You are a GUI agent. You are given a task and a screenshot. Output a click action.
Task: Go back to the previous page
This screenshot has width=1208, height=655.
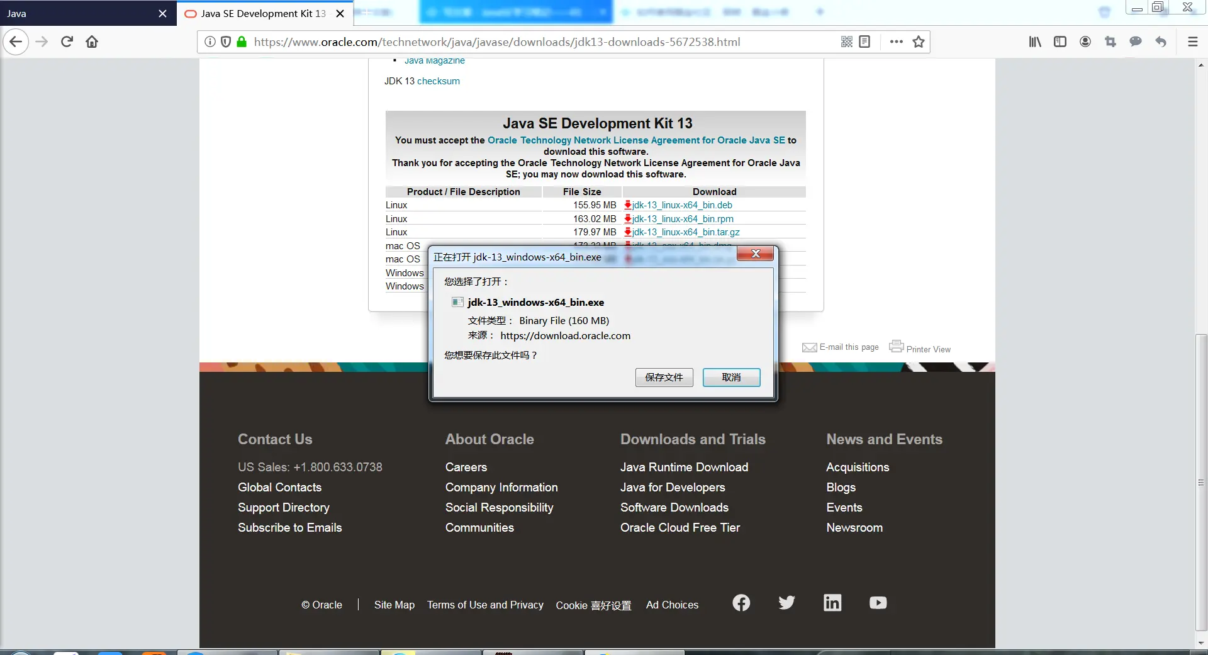tap(16, 42)
